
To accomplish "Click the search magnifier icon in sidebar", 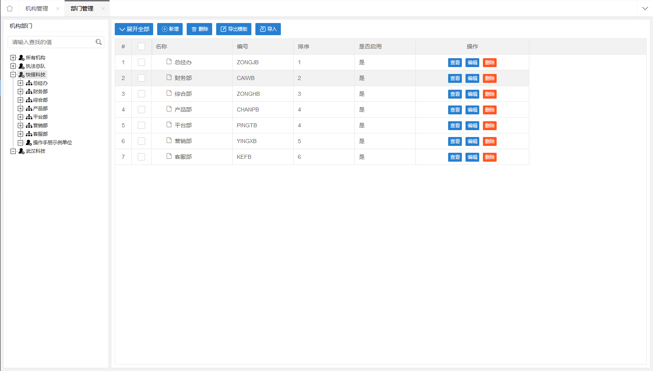I will 98,42.
